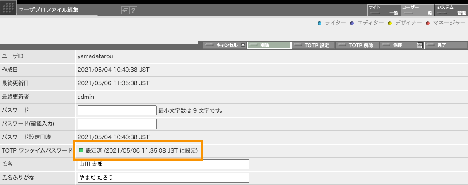468x185 pixels.
Task: Click 作成日 value 2021/05/04 10:40:38 JST
Action: (113, 70)
